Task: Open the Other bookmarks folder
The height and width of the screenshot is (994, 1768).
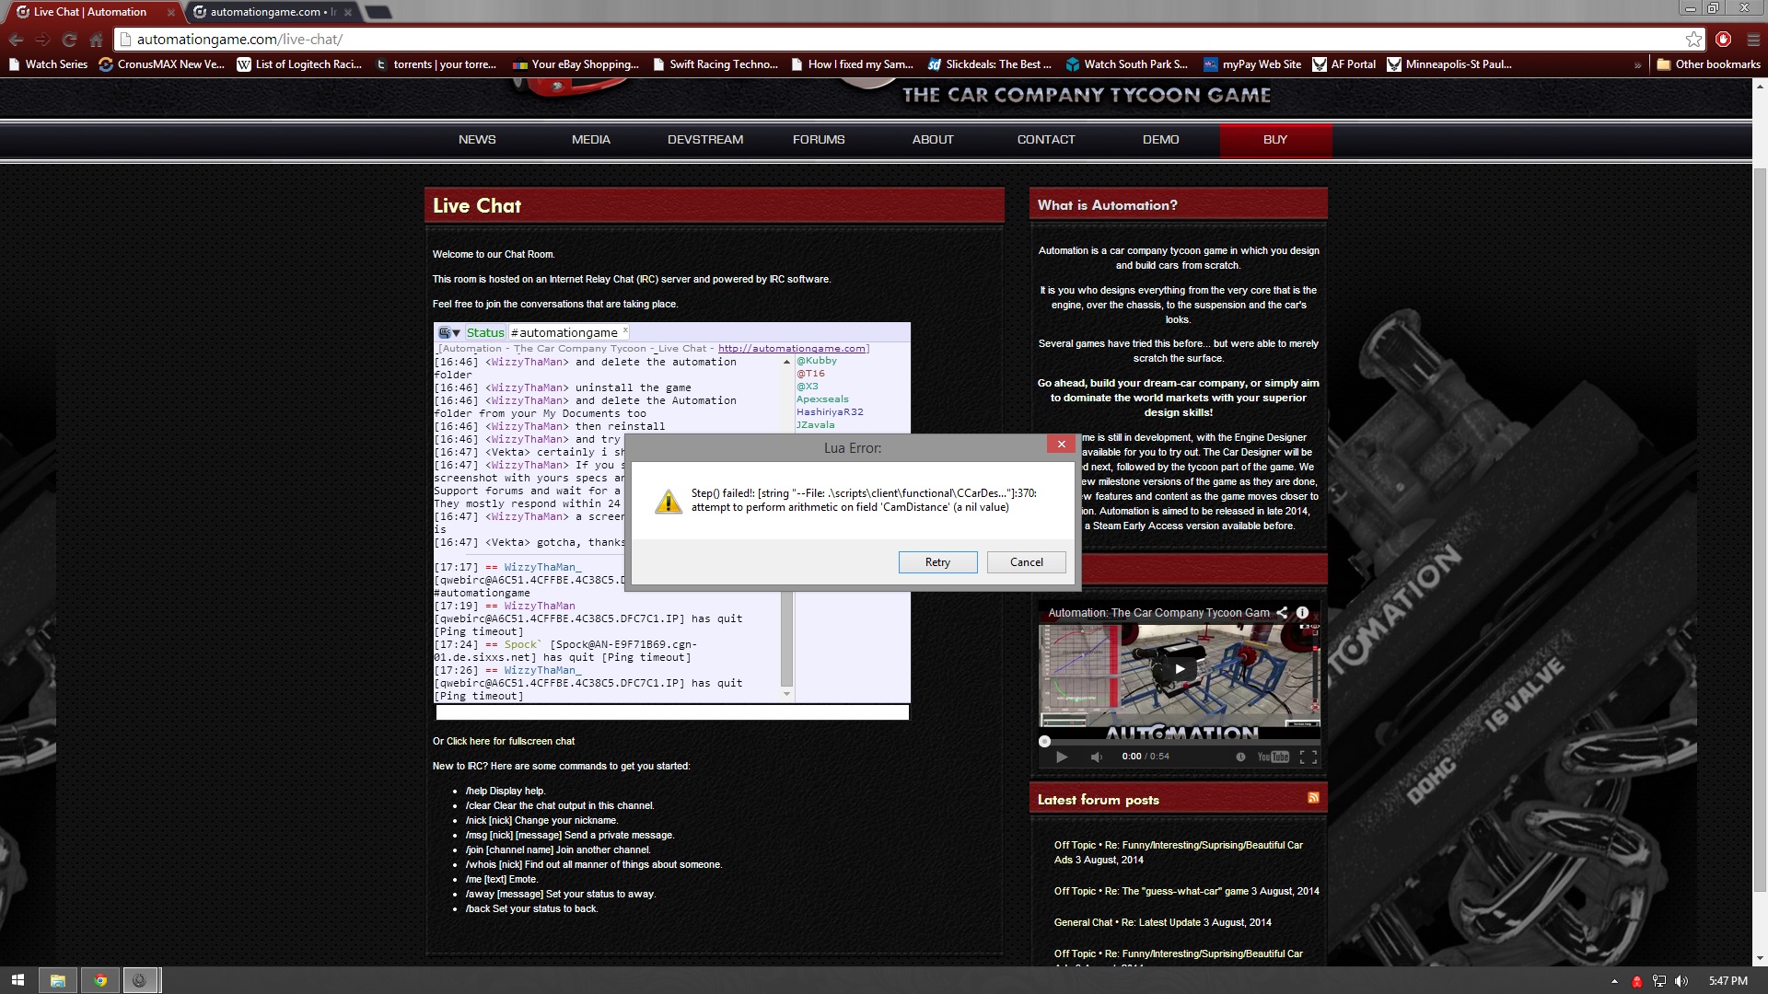Action: pyautogui.click(x=1709, y=64)
